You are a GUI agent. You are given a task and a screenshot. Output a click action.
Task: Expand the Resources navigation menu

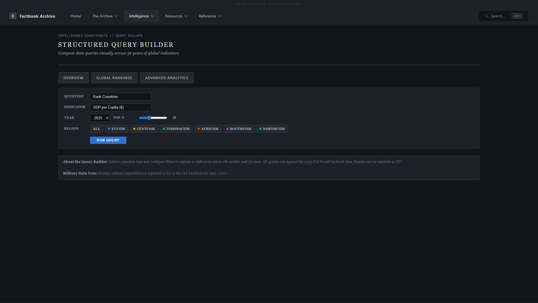176,16
